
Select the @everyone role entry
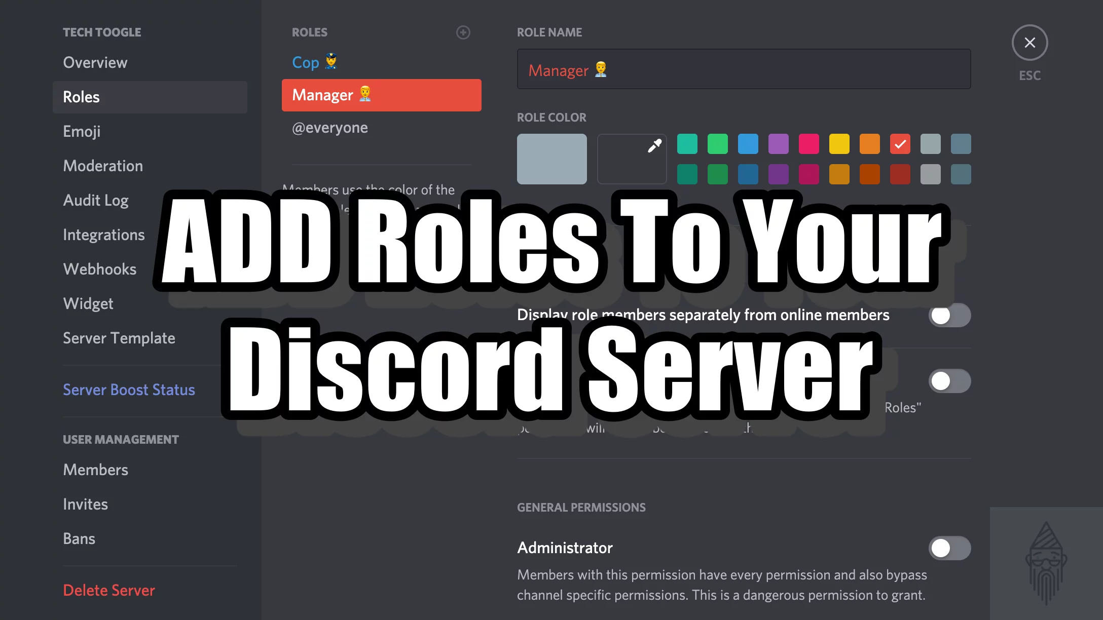point(330,127)
